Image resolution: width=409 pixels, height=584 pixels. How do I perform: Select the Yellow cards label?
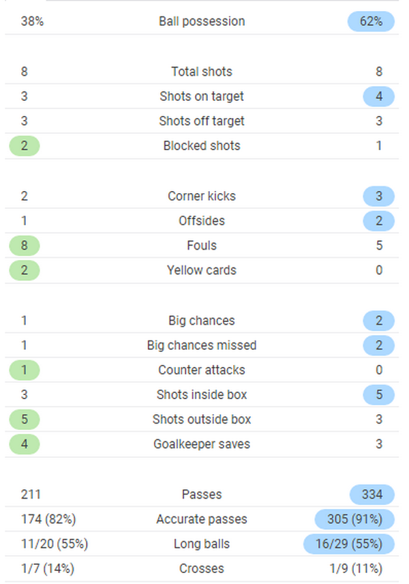[x=202, y=270]
